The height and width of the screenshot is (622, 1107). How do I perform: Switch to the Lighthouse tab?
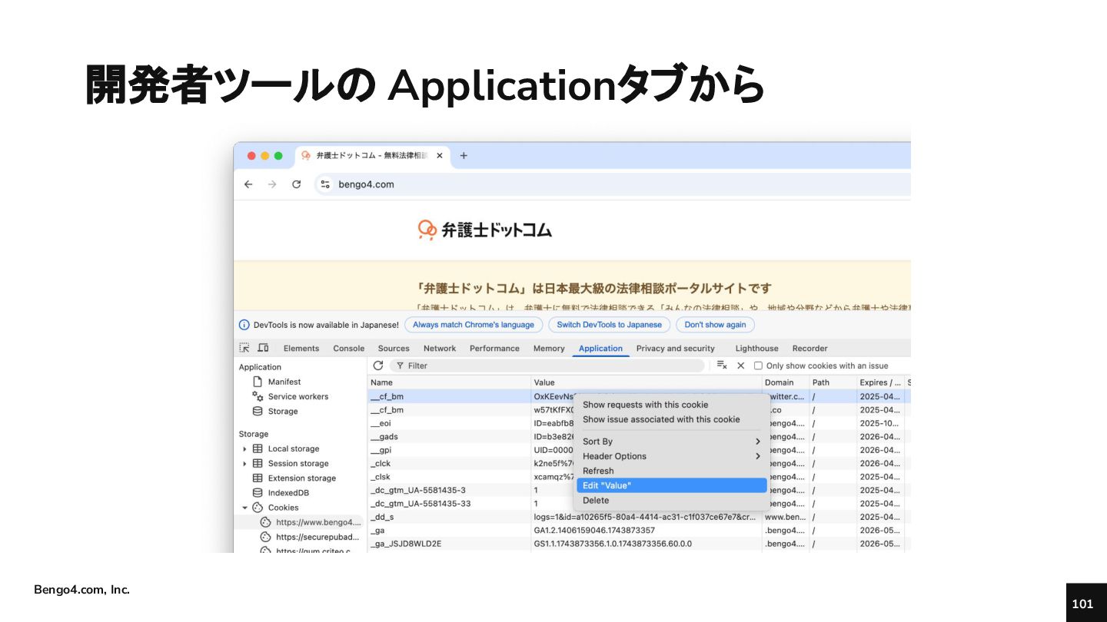[756, 348]
